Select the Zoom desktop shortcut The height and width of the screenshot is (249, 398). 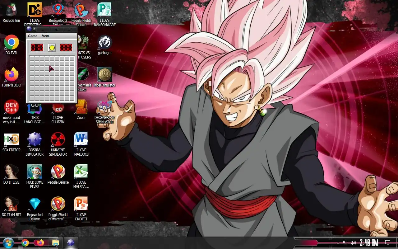(x=81, y=110)
